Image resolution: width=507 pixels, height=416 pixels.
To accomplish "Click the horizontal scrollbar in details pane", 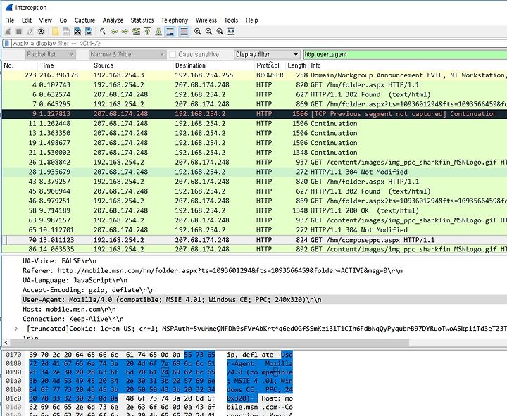I will pos(210,342).
